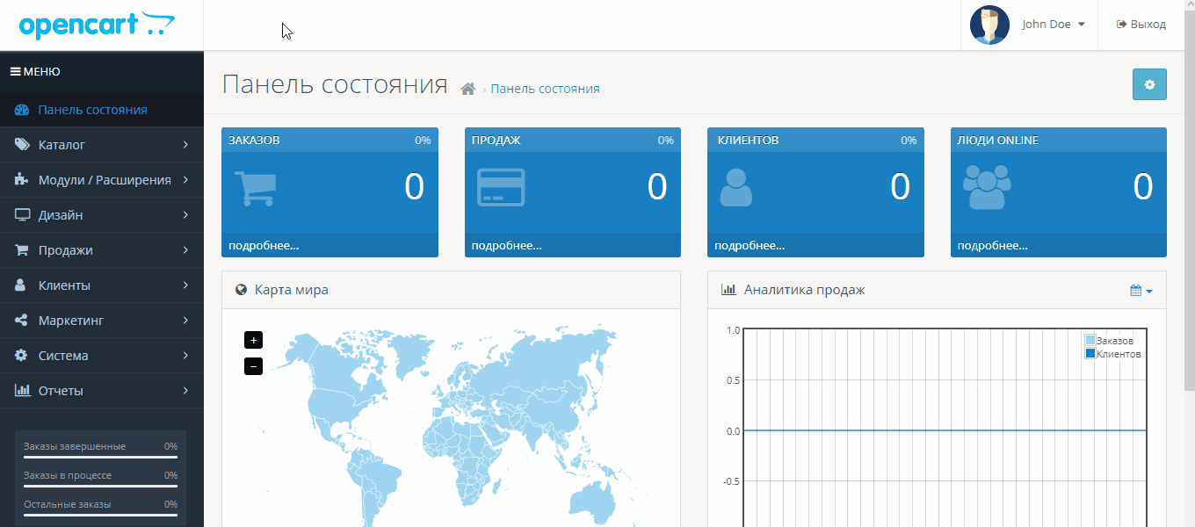Expand the Система menu section
This screenshot has width=1195, height=527.
(x=101, y=356)
